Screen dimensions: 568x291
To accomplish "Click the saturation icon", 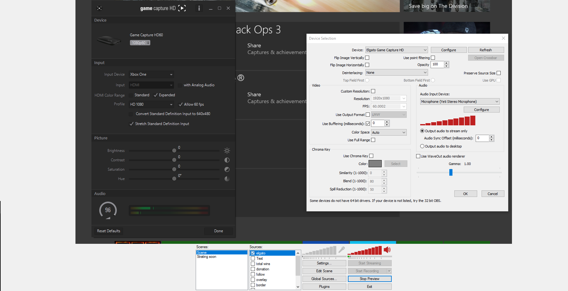I will [x=227, y=169].
